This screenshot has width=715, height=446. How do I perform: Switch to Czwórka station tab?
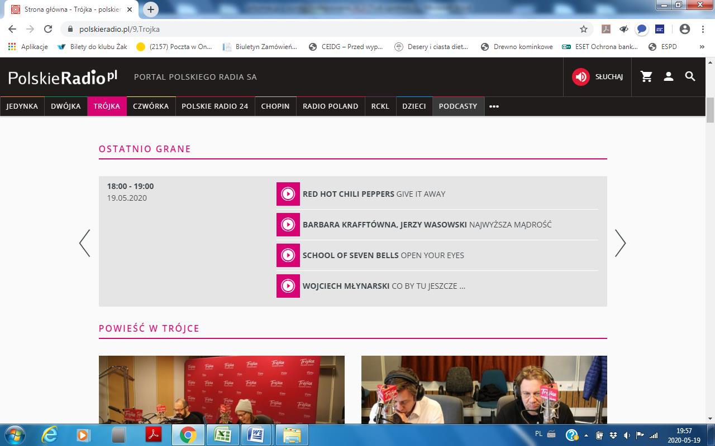[151, 106]
